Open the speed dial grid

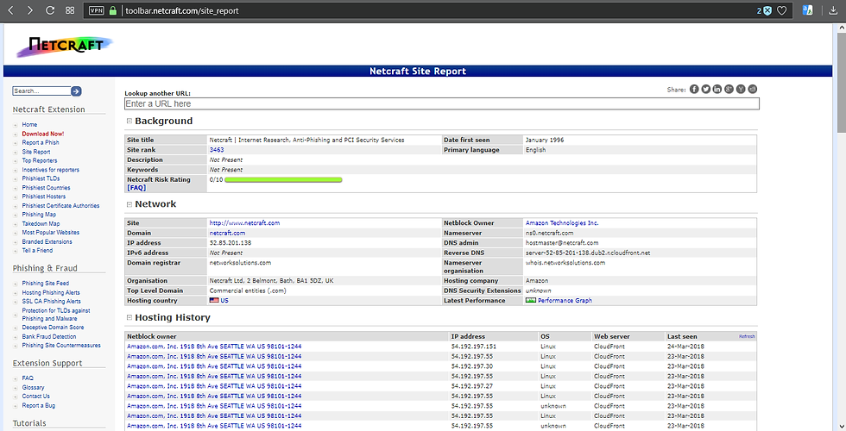click(70, 10)
